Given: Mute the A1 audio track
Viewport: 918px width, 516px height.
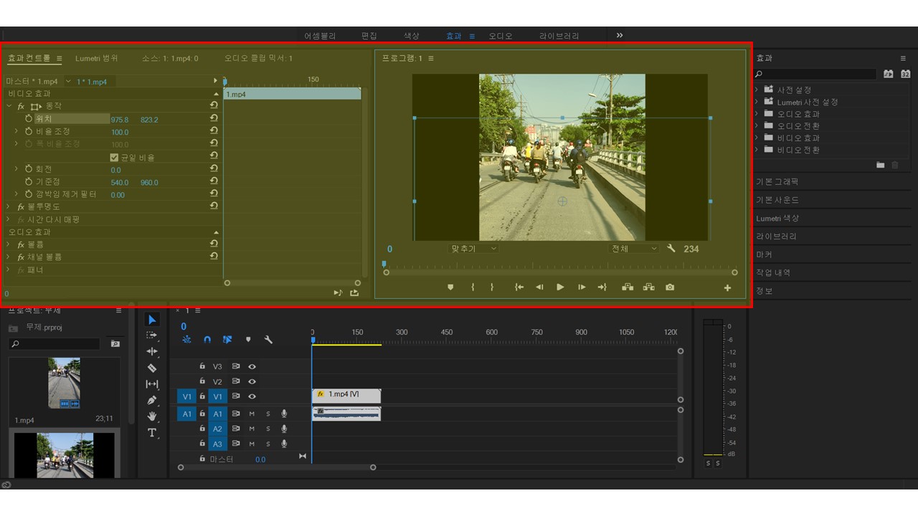Looking at the screenshot, I should pyautogui.click(x=252, y=414).
